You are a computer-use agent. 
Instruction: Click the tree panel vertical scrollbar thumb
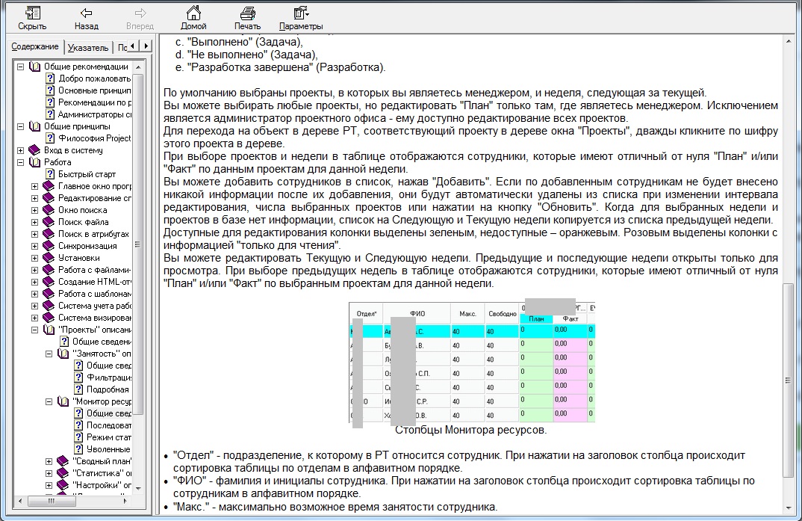pos(137,244)
